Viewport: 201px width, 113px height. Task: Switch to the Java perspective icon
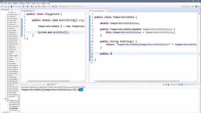(x=196, y=6)
